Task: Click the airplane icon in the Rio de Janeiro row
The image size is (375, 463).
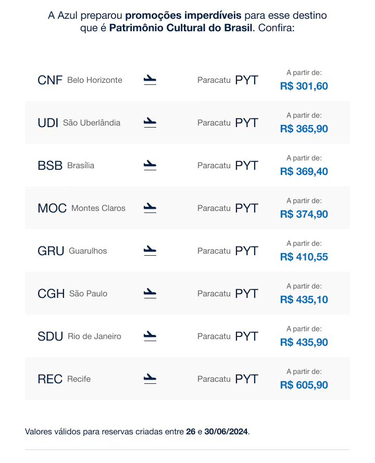Action: click(150, 336)
